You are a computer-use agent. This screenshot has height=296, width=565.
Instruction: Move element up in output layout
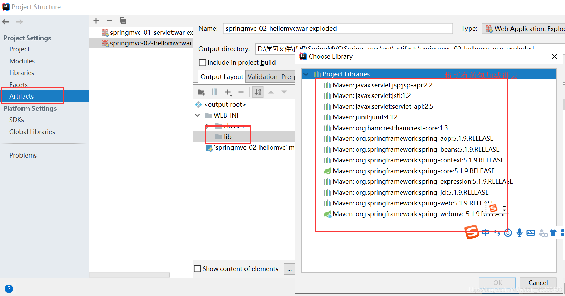click(271, 92)
